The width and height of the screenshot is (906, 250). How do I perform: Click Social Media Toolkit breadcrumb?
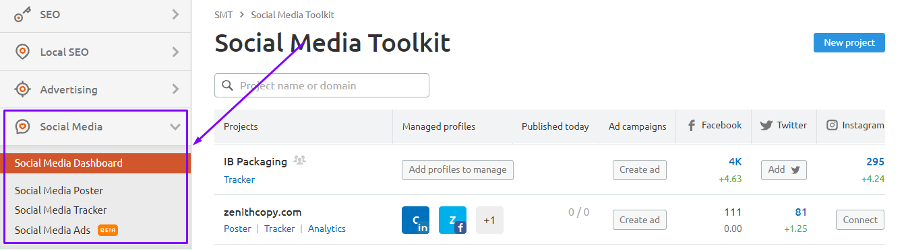tap(293, 15)
